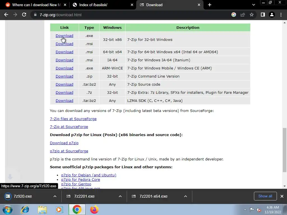Open Windows Explorer folder from taskbar
This screenshot has height=215, width=287.
(x=42, y=209)
